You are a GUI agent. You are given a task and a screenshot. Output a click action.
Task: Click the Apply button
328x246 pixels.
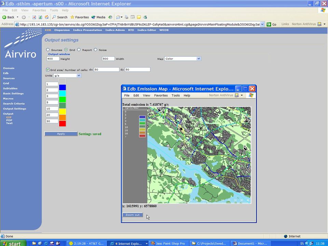61,134
